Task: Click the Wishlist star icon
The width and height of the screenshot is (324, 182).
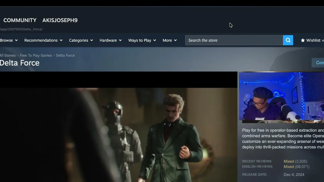Action: [303, 40]
